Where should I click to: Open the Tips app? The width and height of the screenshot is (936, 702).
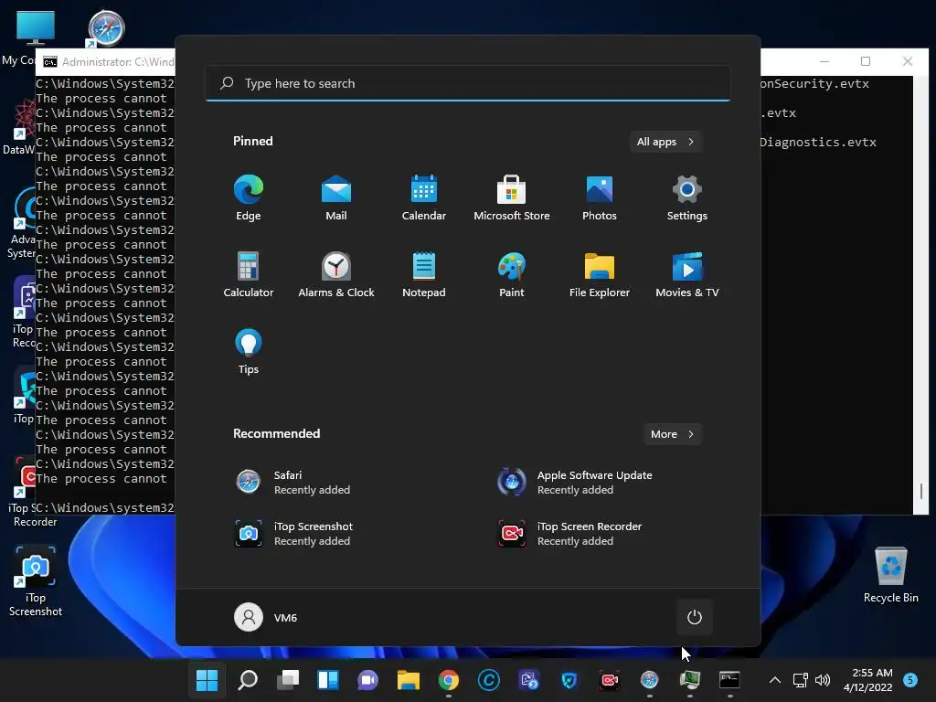point(249,352)
